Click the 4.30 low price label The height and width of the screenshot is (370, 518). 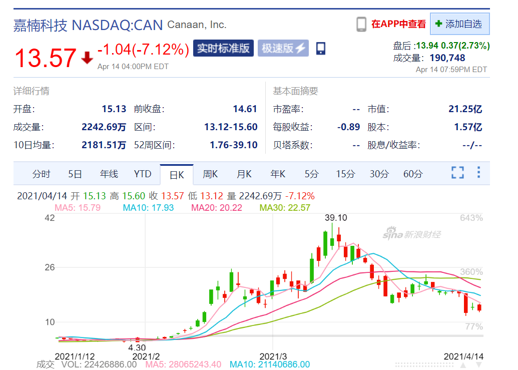137,347
